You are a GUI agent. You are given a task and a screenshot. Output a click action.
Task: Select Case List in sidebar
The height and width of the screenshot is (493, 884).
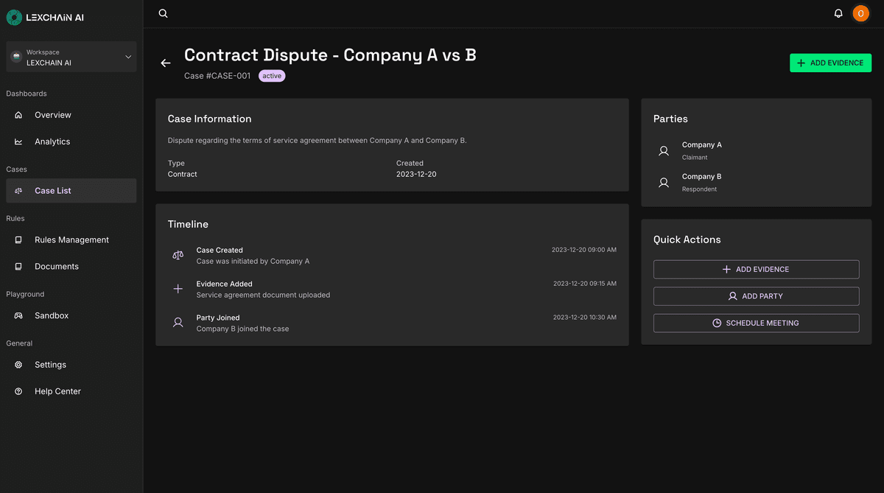click(x=71, y=191)
